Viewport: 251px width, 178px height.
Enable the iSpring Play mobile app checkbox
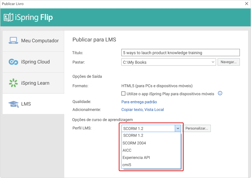pos(123,93)
